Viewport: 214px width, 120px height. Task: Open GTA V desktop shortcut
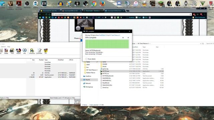coord(203,4)
